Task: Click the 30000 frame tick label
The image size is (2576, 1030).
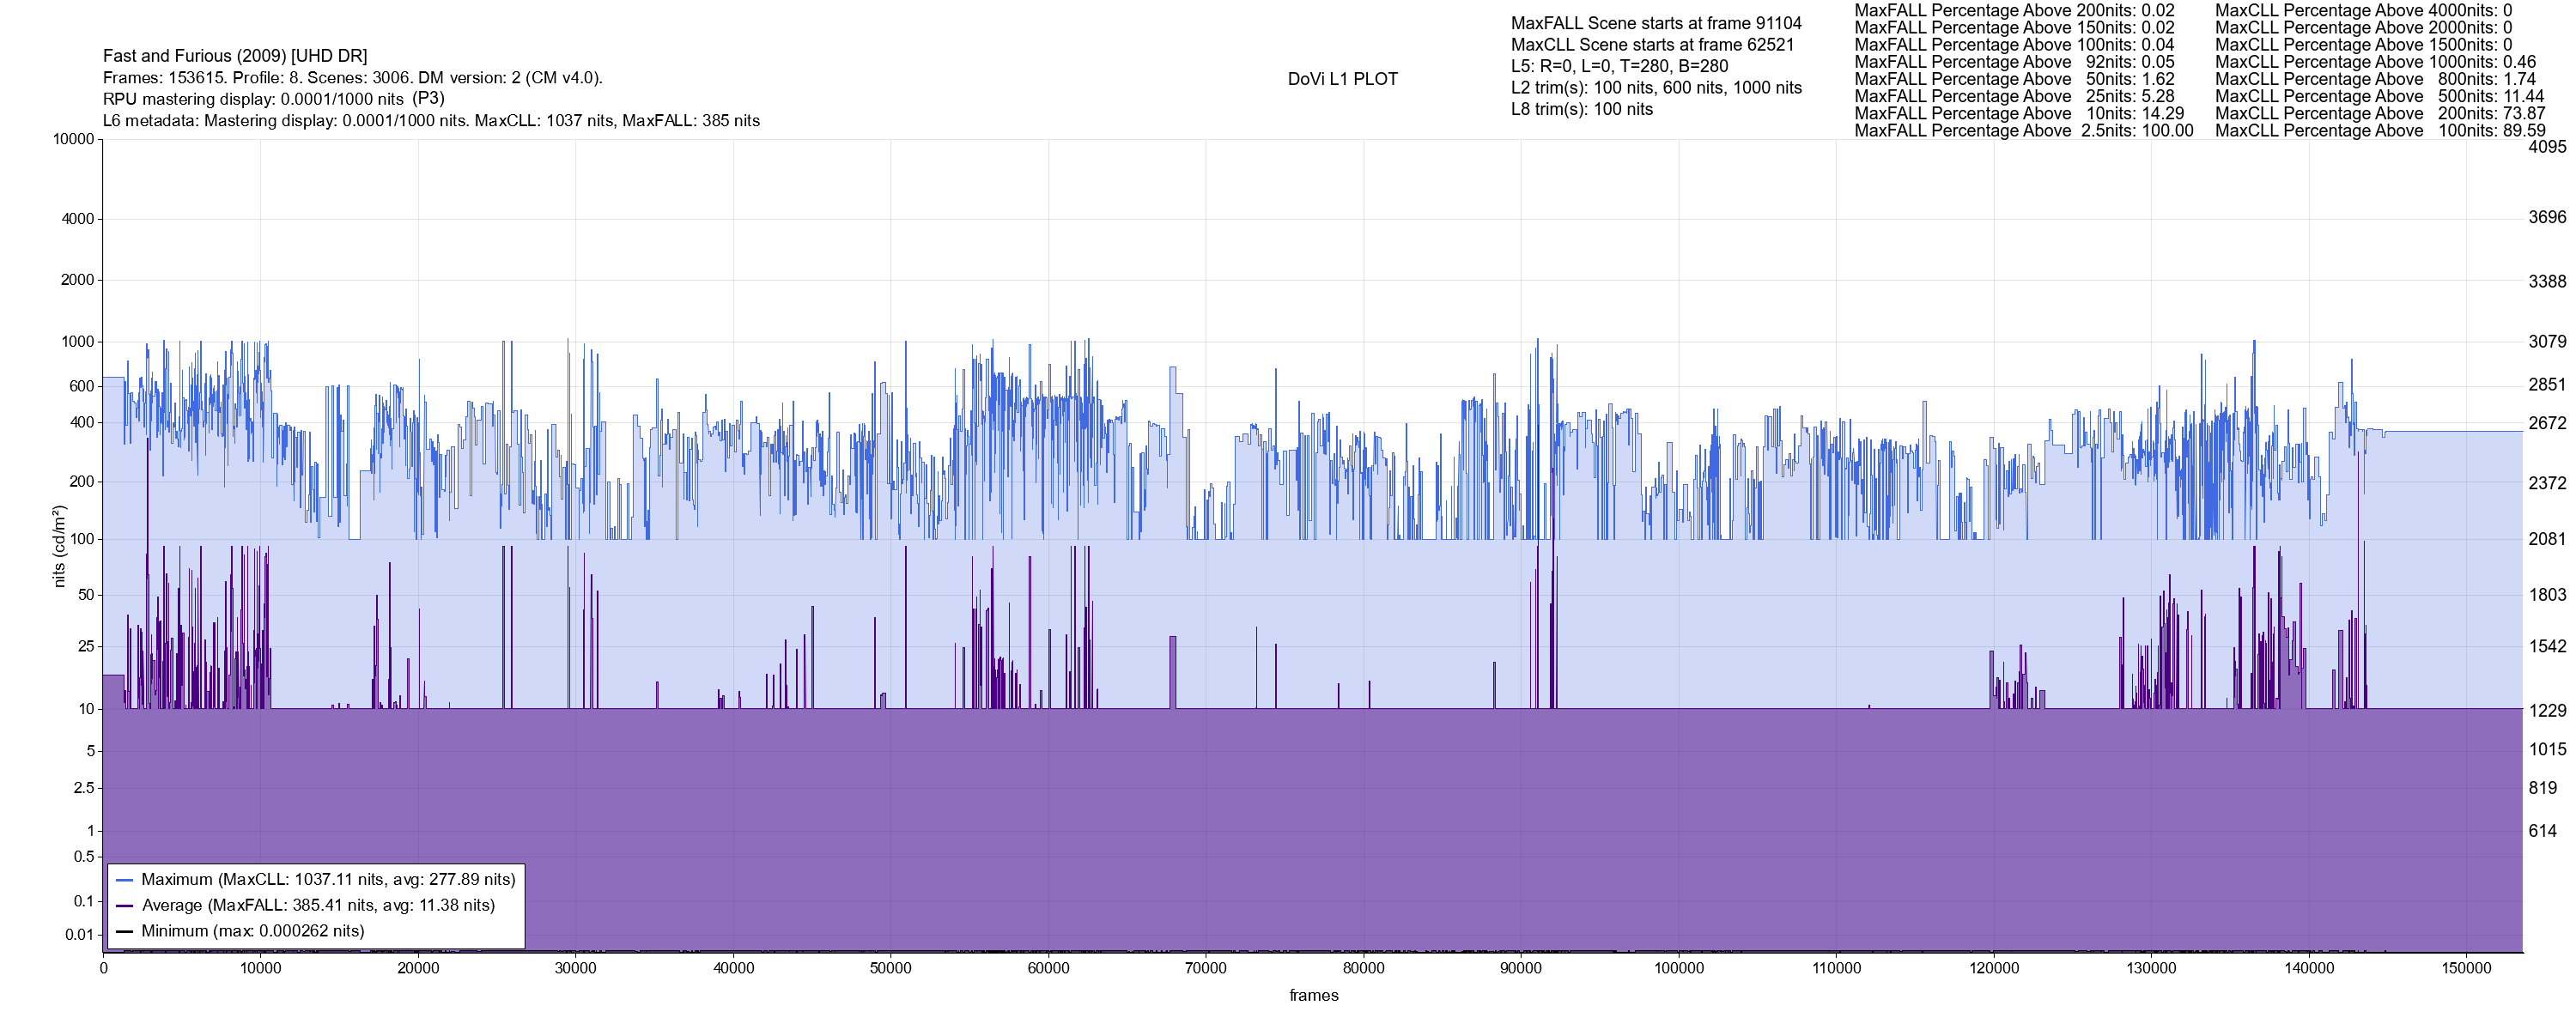Action: coord(575,968)
